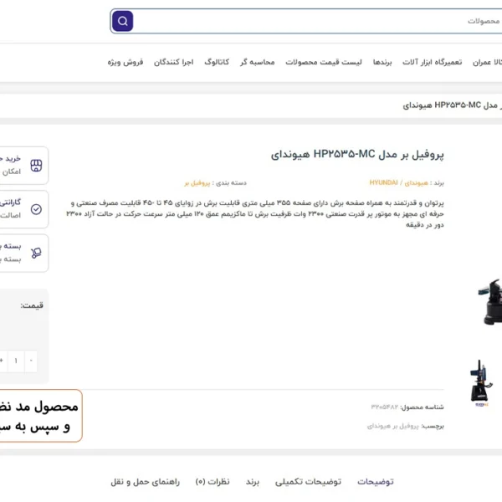Open the اجرا کنندگان menu item
The image size is (502, 502).
173,62
